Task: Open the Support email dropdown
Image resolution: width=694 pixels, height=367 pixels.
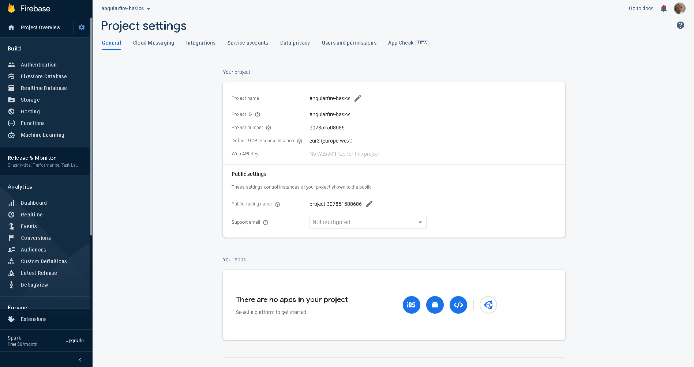Action: pyautogui.click(x=368, y=222)
